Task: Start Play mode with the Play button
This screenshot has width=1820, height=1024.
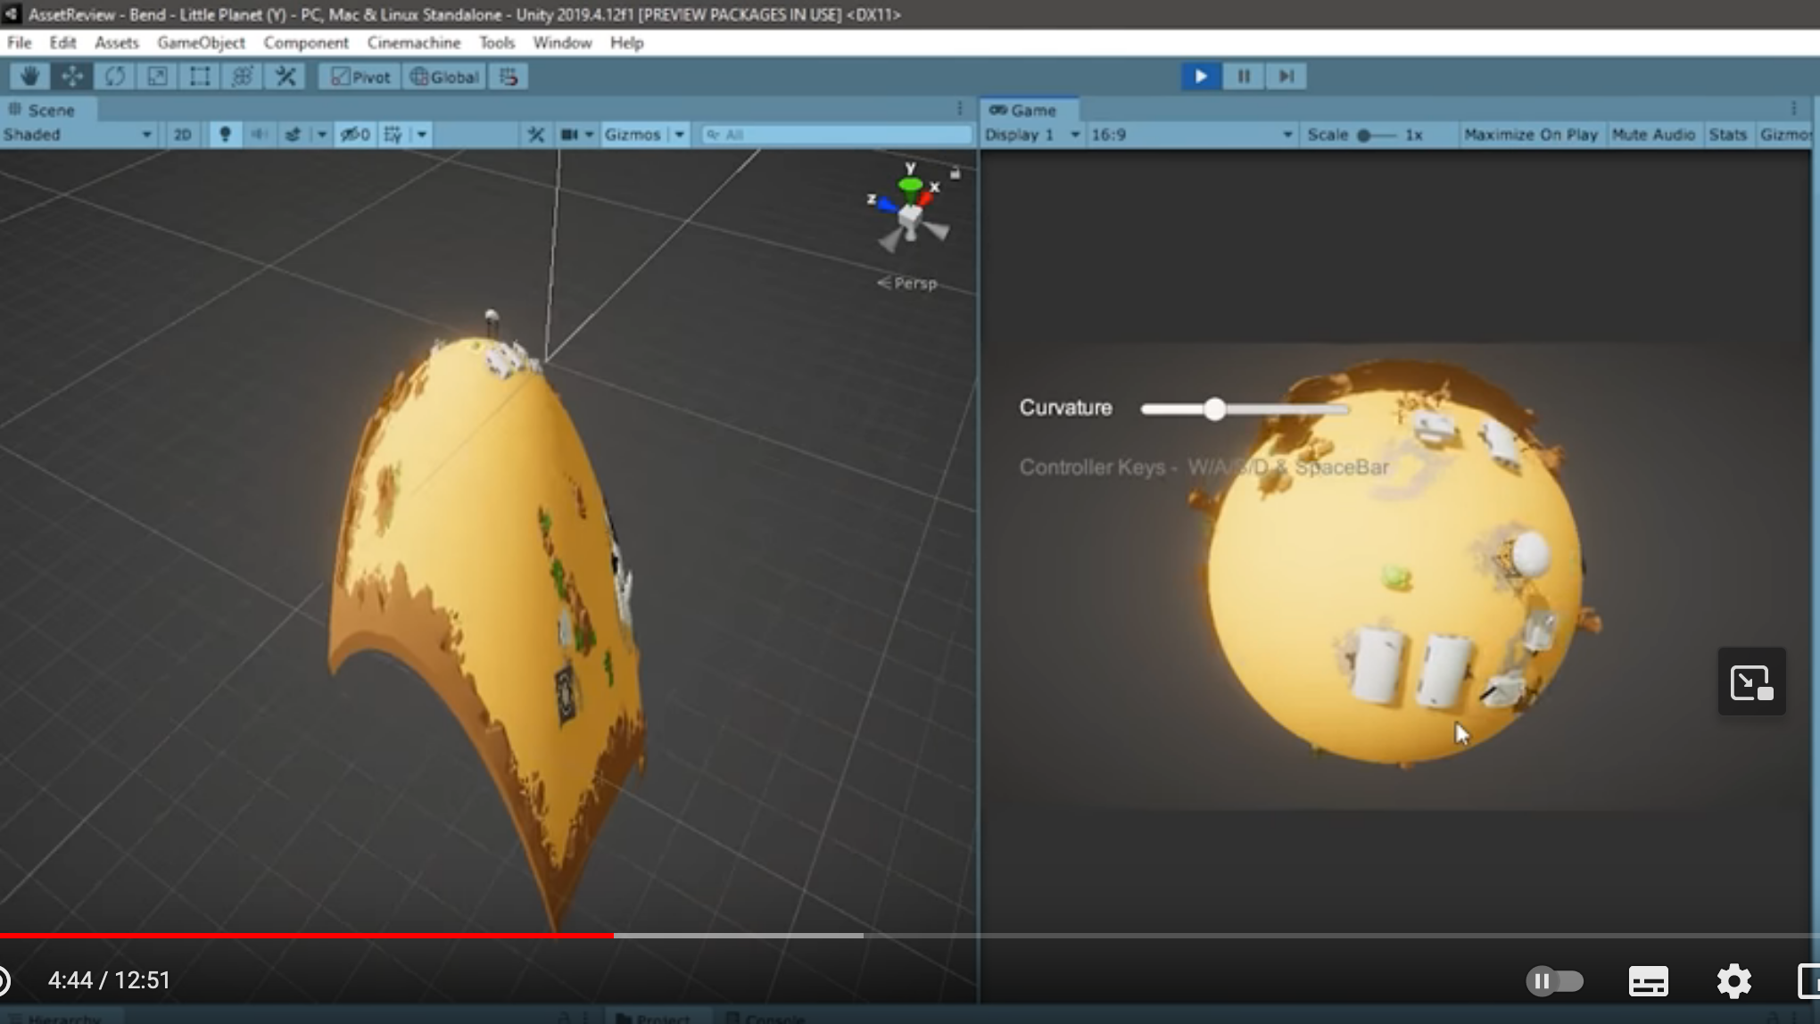Action: coord(1201,77)
